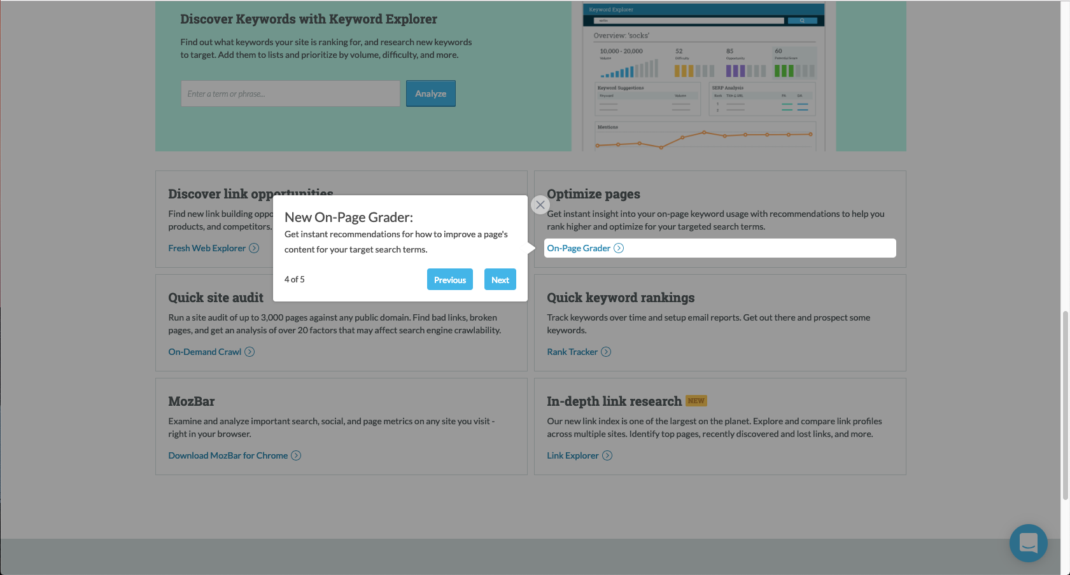
Task: Focus the 'Enter a term or phrase' field
Action: (x=290, y=94)
